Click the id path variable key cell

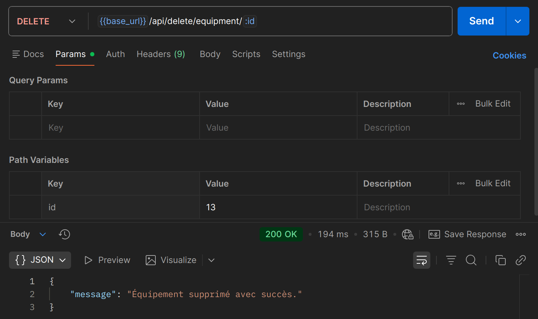pos(121,207)
